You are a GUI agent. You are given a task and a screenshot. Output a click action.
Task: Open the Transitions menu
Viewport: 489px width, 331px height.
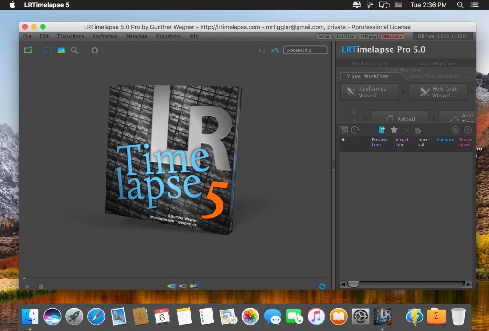[x=70, y=36]
